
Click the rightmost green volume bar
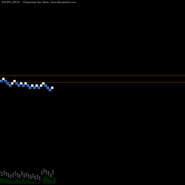click(x=54, y=181)
